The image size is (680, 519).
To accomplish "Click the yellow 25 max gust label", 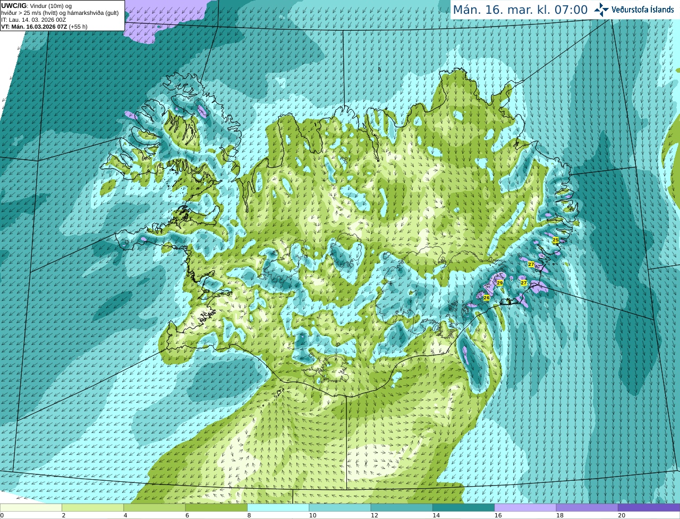I will click(x=556, y=240).
